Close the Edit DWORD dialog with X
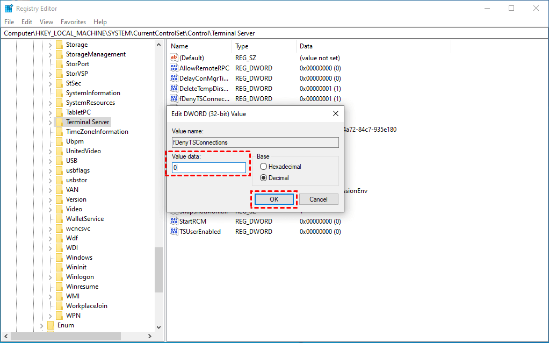The height and width of the screenshot is (343, 549). 336,114
